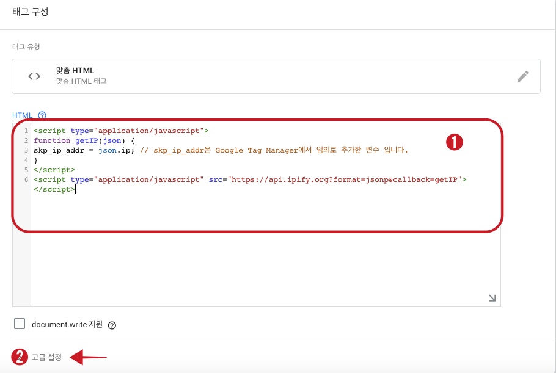556x373 pixels.
Task: Click the 'skp_ip_addr = json.ip;' code text
Action: click(84, 150)
